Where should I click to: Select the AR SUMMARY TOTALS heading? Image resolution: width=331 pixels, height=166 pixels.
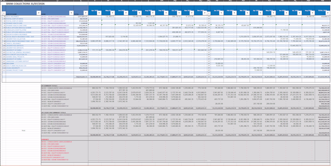(x=50, y=85)
